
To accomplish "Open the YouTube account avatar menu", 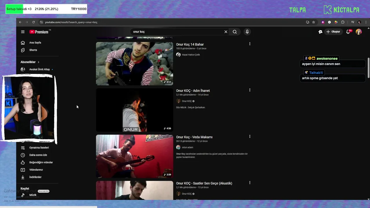I will point(359,32).
